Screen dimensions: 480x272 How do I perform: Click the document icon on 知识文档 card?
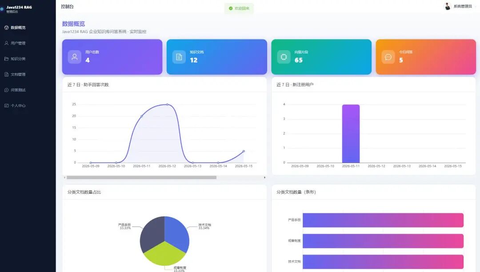pyautogui.click(x=179, y=57)
